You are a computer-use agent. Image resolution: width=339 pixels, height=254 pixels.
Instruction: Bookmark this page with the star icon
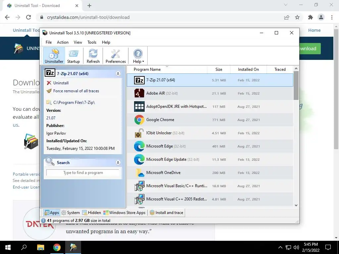point(297,17)
